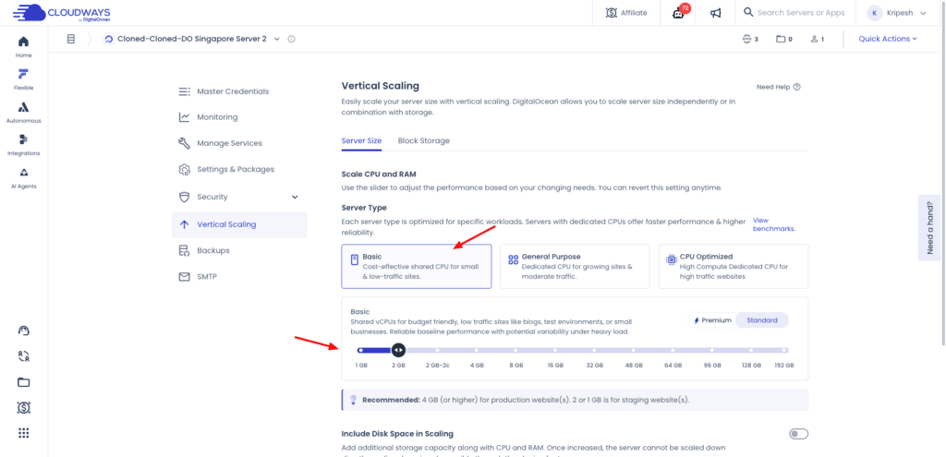Toggle Include Disk Space in Scaling
The height and width of the screenshot is (457, 946).
click(798, 434)
